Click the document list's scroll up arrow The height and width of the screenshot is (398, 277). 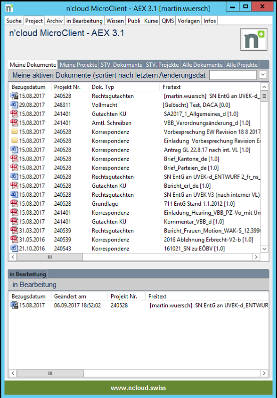tap(264, 87)
